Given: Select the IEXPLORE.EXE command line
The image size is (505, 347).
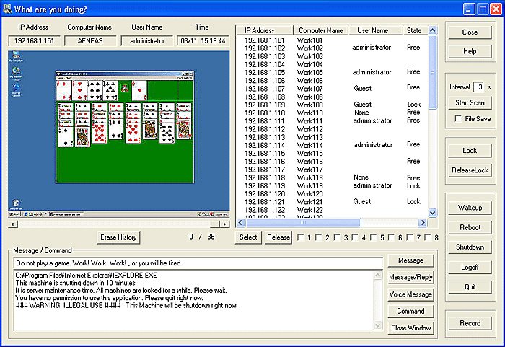Looking at the screenshot, I should tap(87, 276).
